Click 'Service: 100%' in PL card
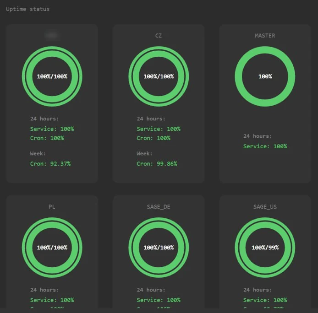 (x=52, y=300)
